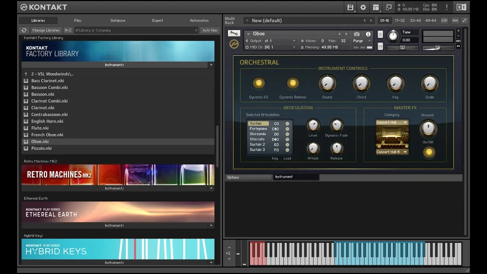Screen dimensions: 487x274
Task: Toggle load for Sustain 3 articulation
Action: (x=287, y=150)
